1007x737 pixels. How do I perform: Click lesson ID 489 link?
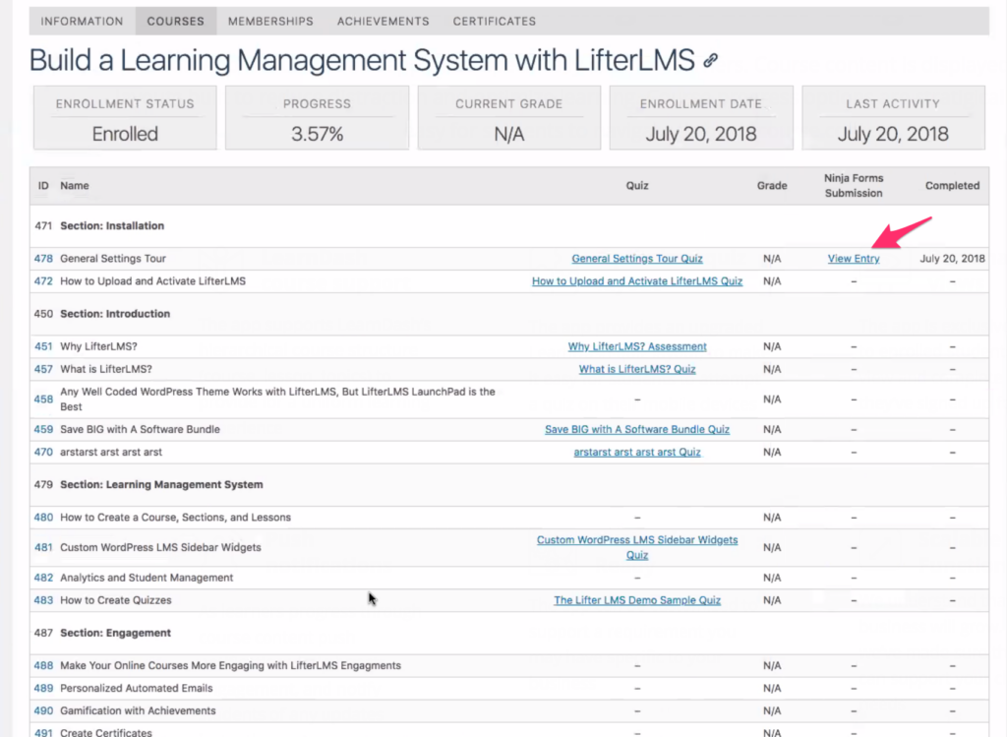tap(43, 688)
